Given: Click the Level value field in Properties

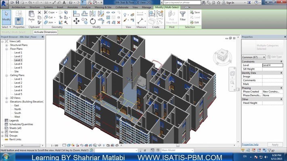Looking at the screenshot, I should pos(272,65).
